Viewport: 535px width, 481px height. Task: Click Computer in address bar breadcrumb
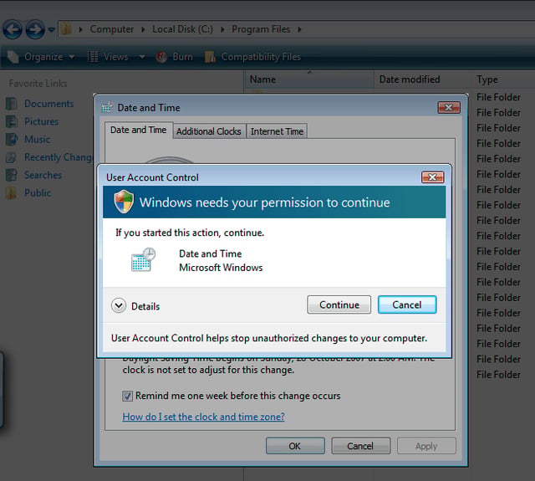click(112, 29)
